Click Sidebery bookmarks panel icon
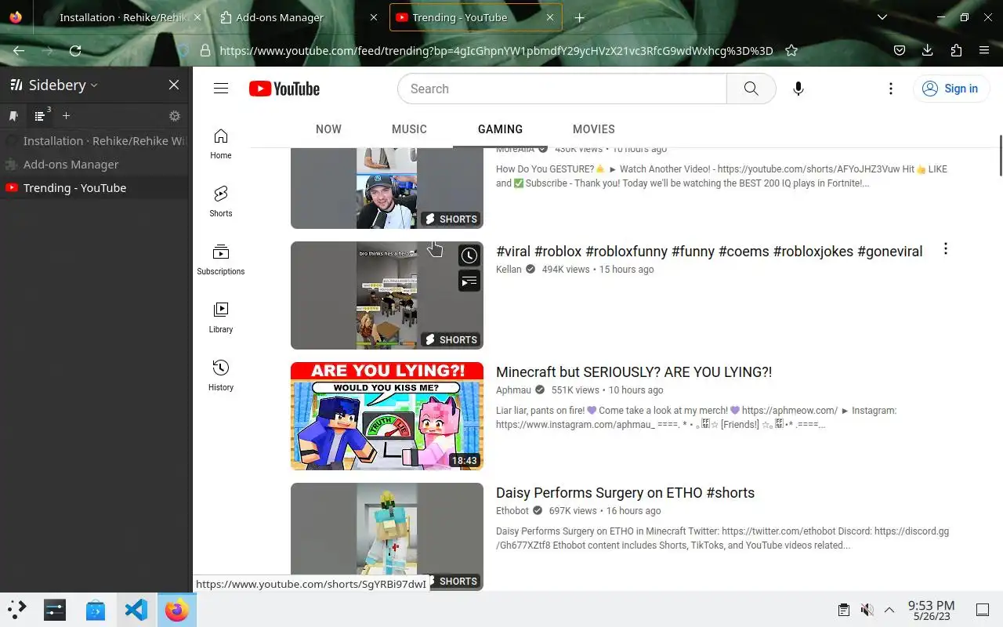This screenshot has height=627, width=1003. click(13, 116)
